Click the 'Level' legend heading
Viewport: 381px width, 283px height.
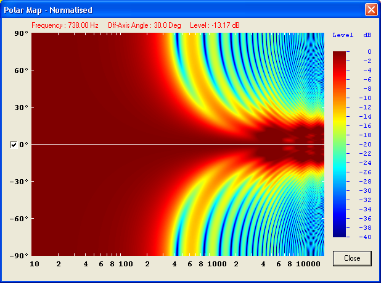pyautogui.click(x=343, y=35)
